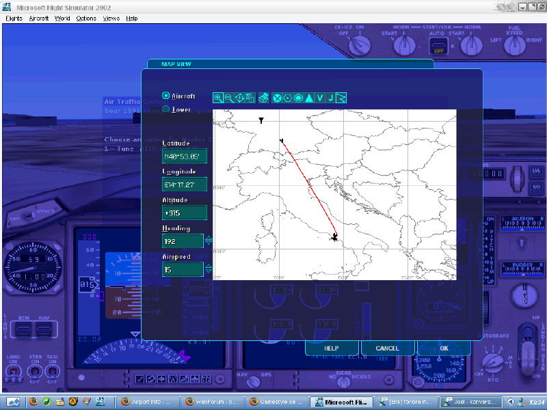The image size is (547, 410).
Task: Click the center-on-aircraft compass icon
Action: 240,98
